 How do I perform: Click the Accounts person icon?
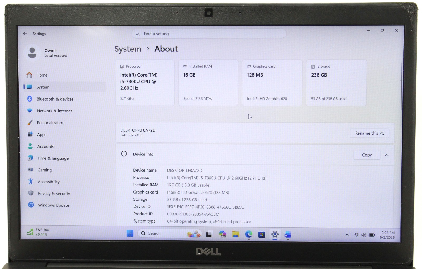coord(30,146)
